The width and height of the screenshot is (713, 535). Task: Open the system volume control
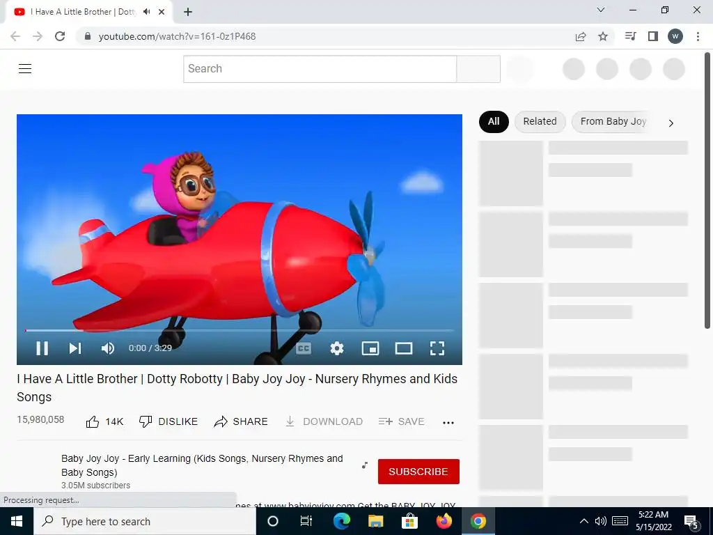point(601,521)
